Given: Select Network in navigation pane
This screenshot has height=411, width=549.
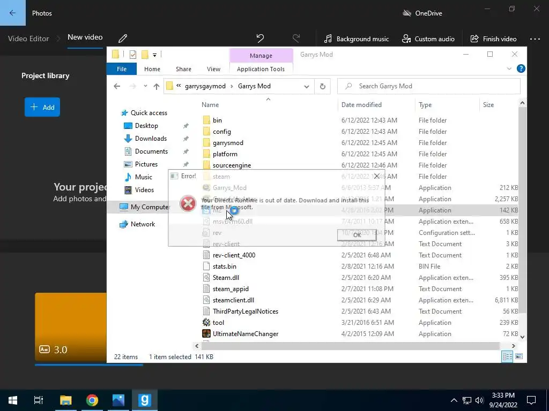Looking at the screenshot, I should coord(137,224).
